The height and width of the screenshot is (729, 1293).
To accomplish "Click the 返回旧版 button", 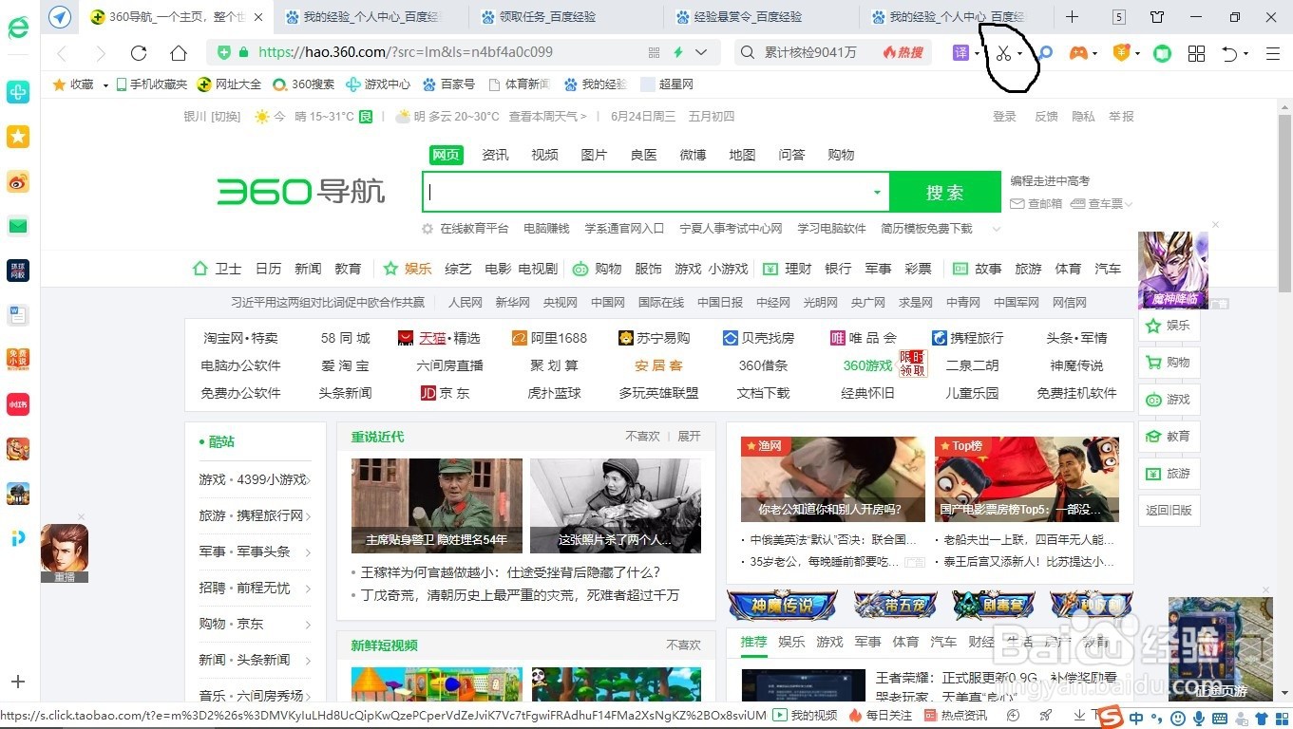I will [x=1169, y=511].
